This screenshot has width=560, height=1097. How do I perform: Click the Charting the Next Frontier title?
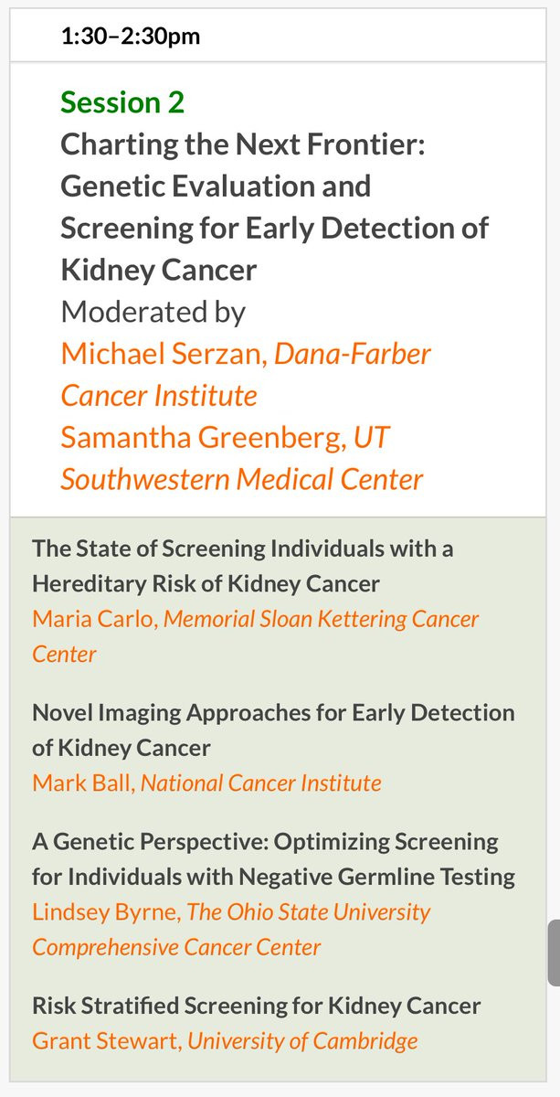point(274,208)
